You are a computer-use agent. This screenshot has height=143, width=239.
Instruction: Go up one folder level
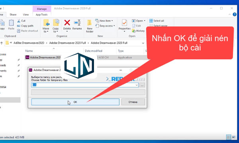tap(2, 43)
